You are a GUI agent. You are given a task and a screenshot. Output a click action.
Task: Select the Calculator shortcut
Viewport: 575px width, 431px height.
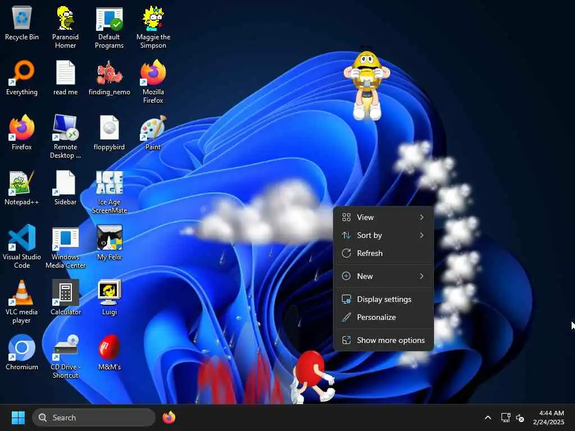[x=65, y=298]
